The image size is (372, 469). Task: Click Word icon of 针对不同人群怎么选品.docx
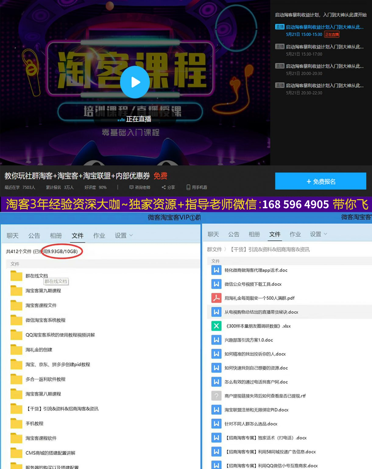[216, 424]
